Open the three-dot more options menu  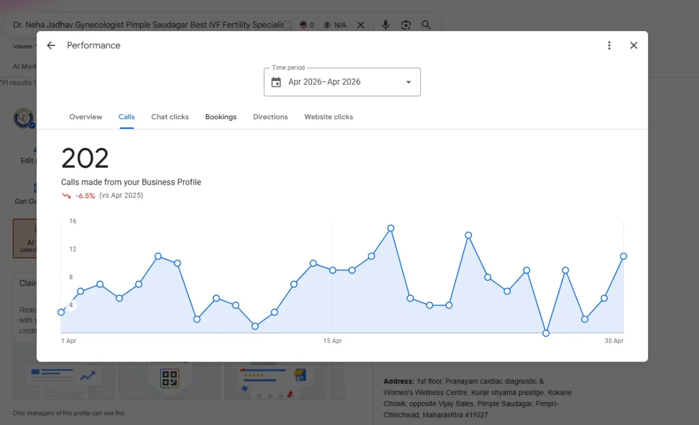click(609, 45)
